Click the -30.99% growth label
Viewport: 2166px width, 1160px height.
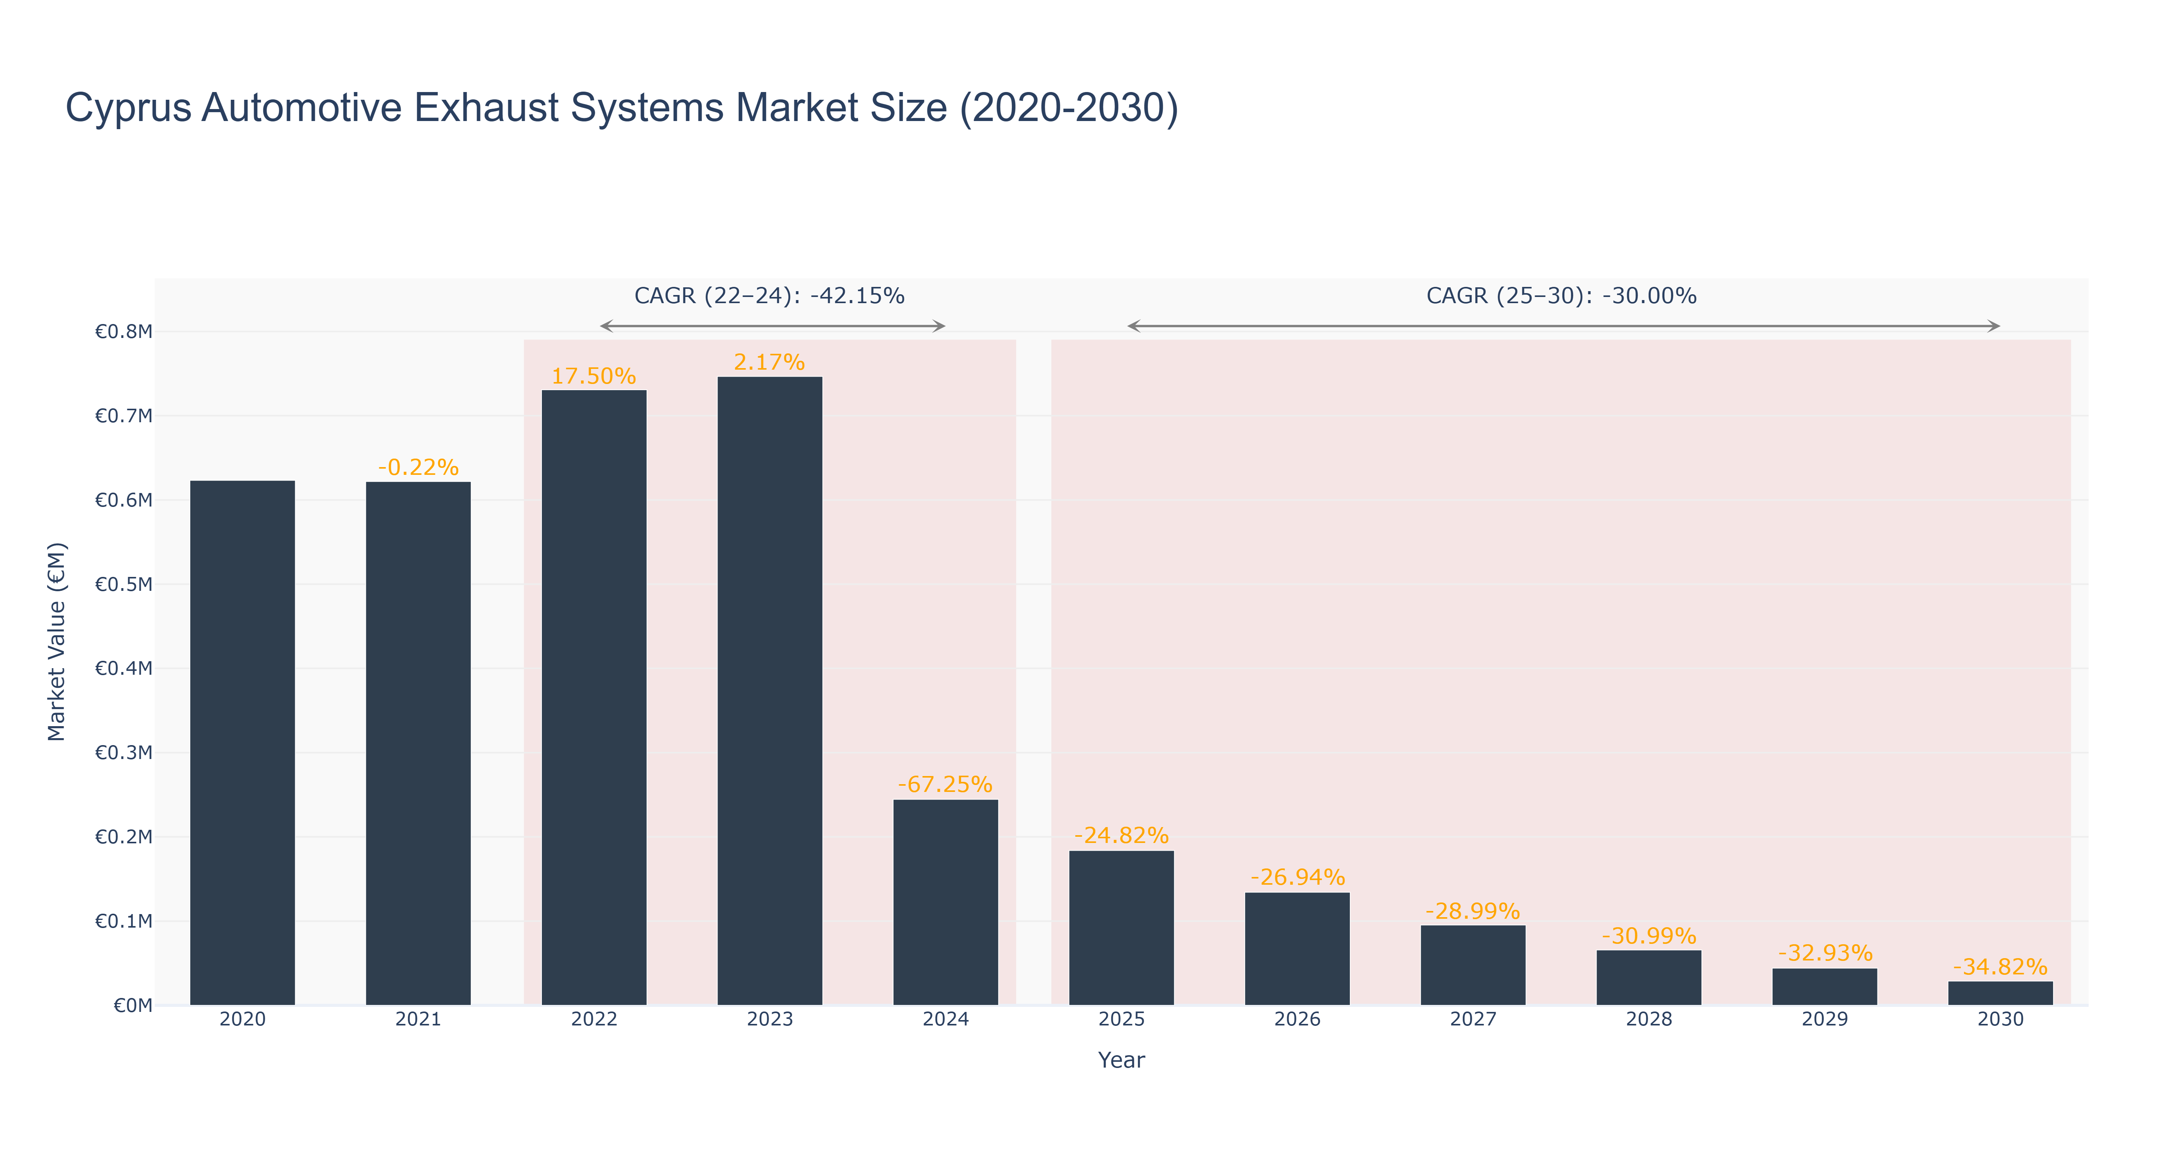click(x=1648, y=936)
